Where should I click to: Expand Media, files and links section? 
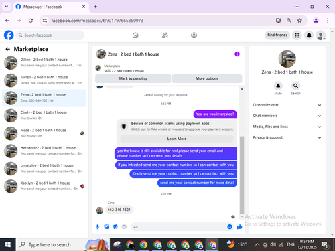287,127
